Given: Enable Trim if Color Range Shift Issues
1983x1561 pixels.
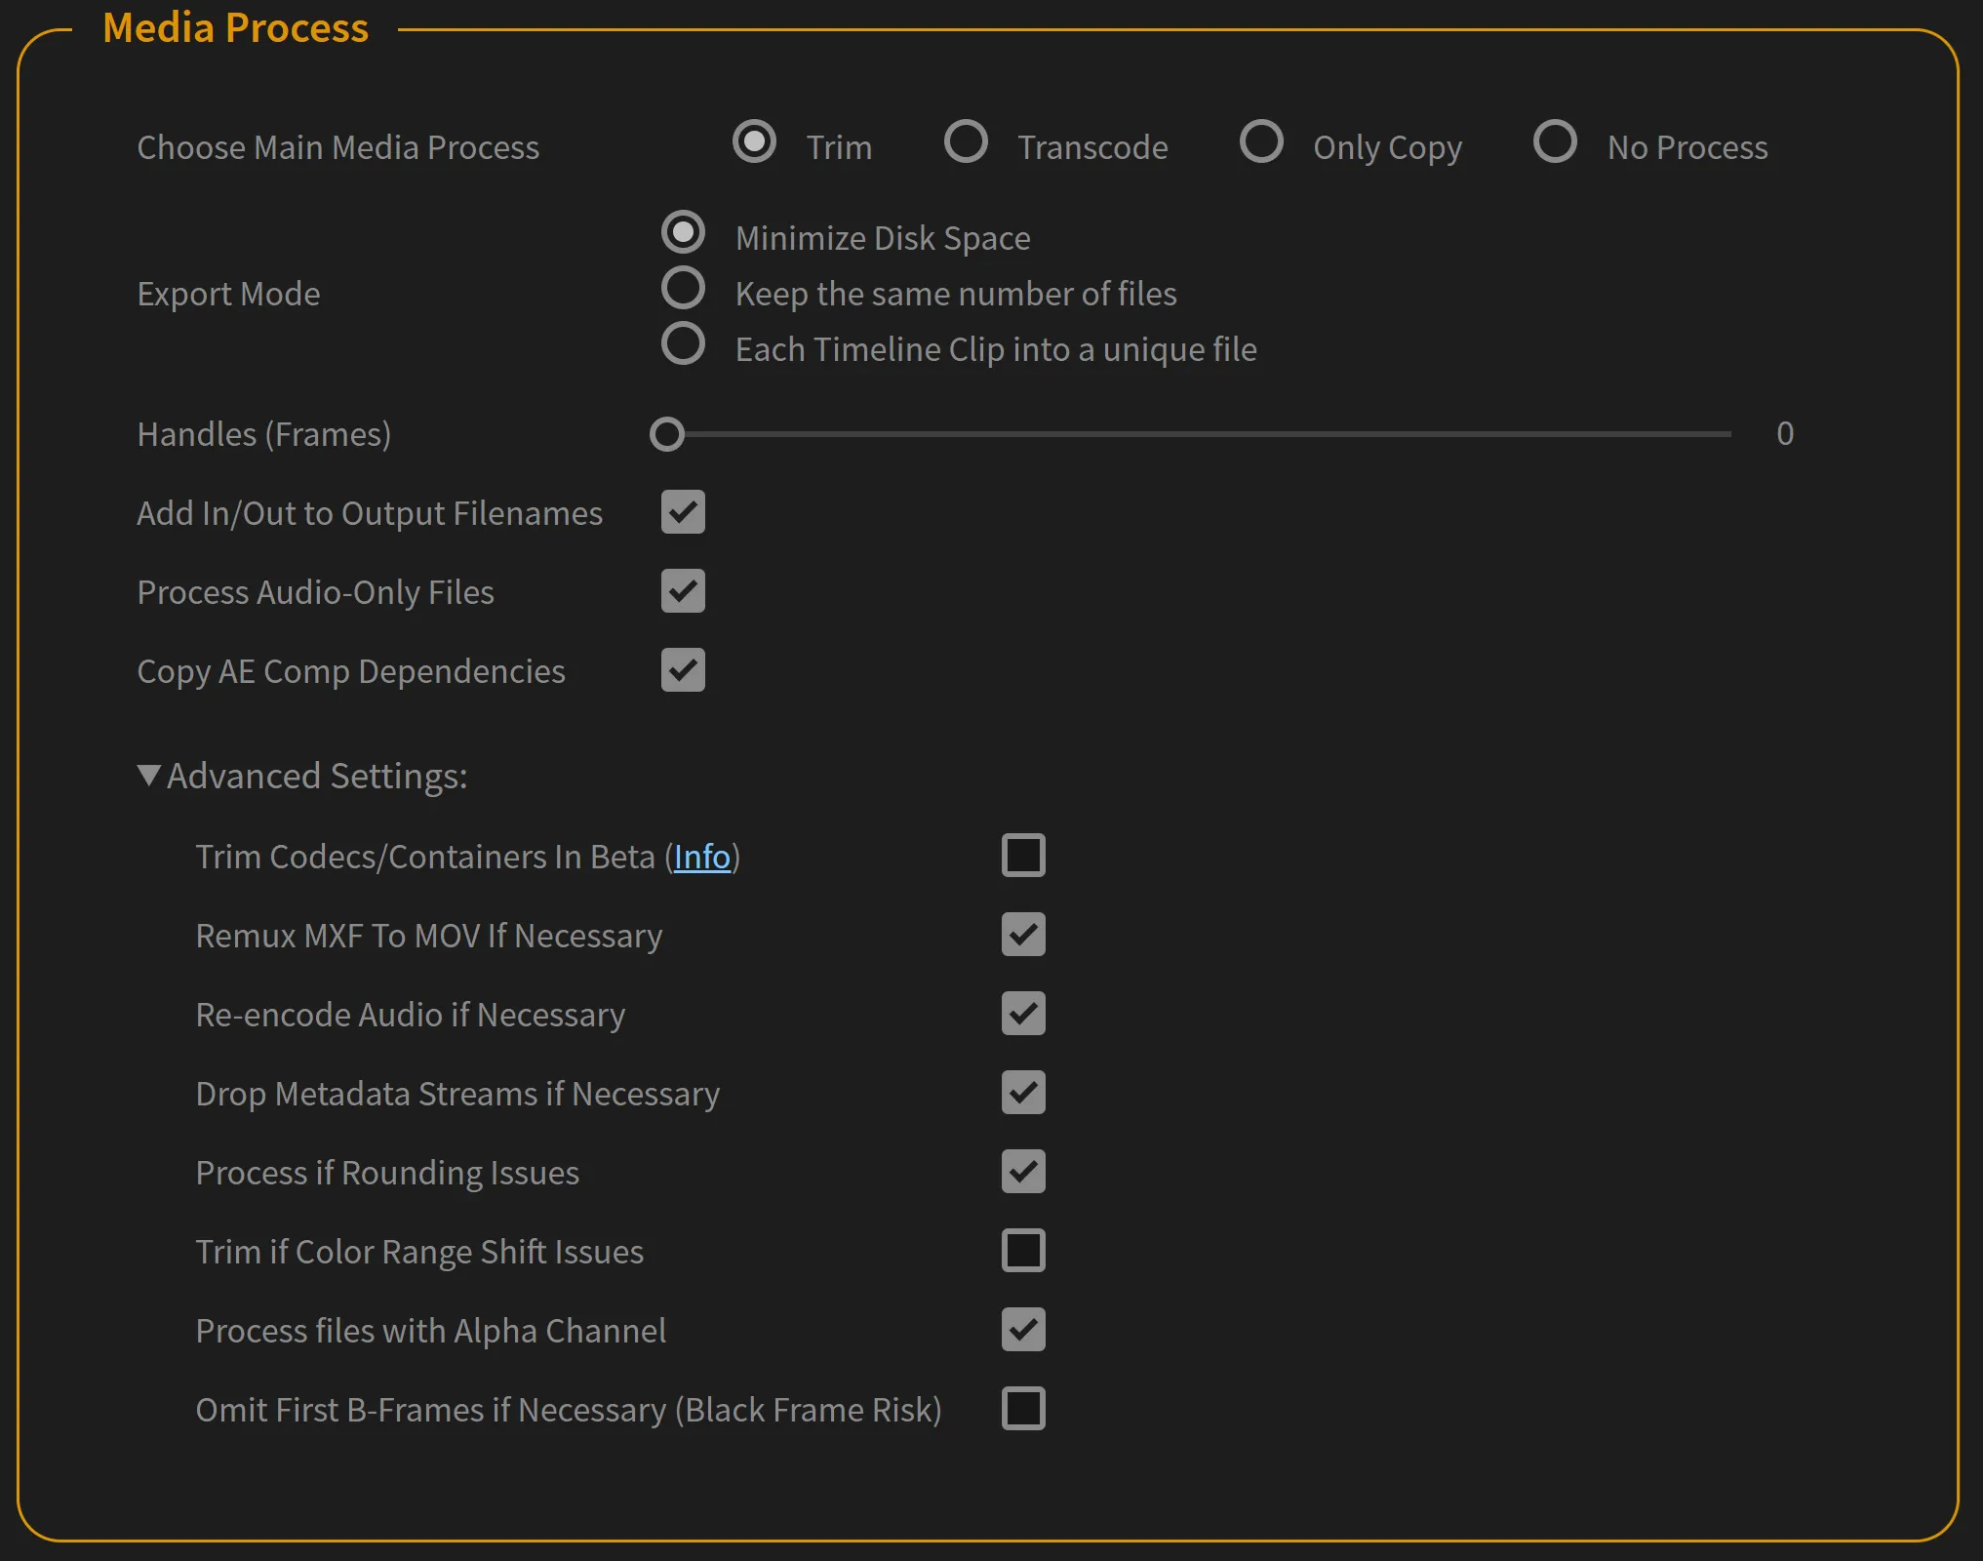Looking at the screenshot, I should 1023,1251.
